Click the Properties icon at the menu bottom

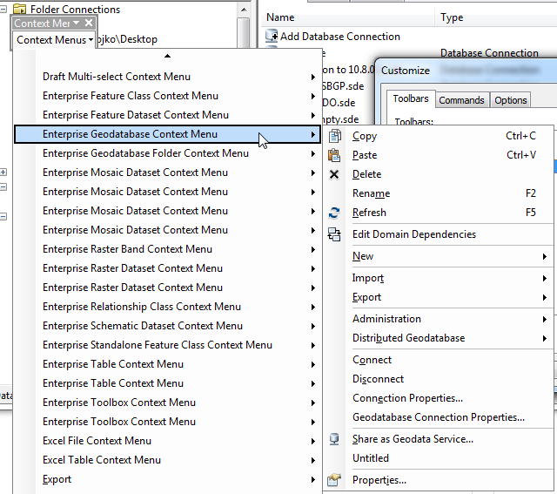coord(334,480)
